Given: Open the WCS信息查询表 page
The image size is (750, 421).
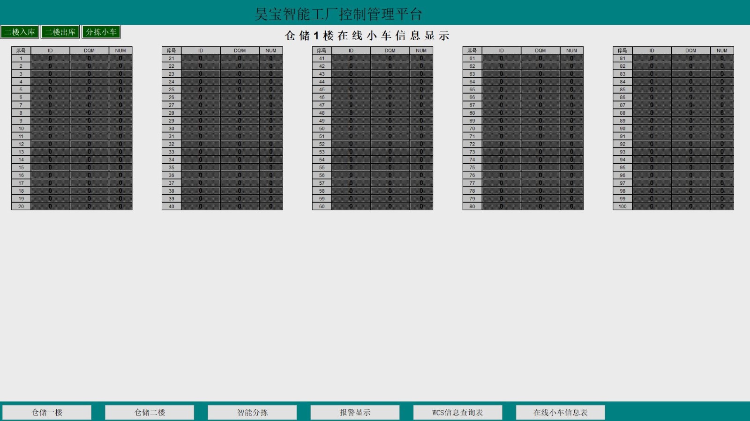Looking at the screenshot, I should tap(457, 412).
